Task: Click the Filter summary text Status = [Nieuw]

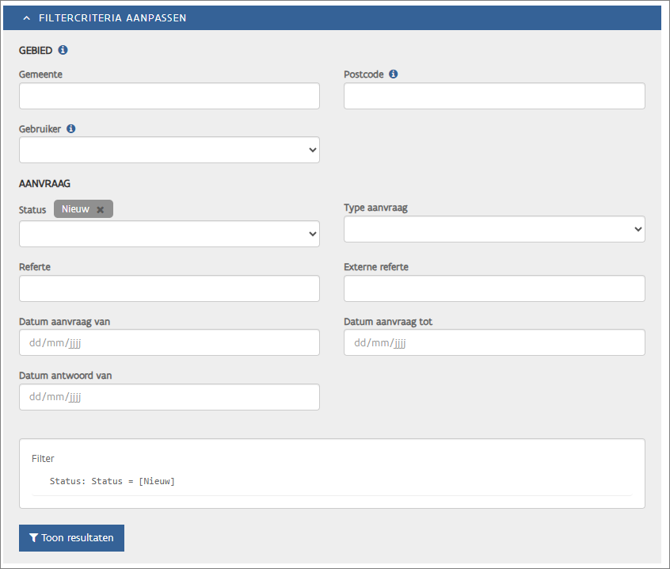Action: click(x=112, y=481)
